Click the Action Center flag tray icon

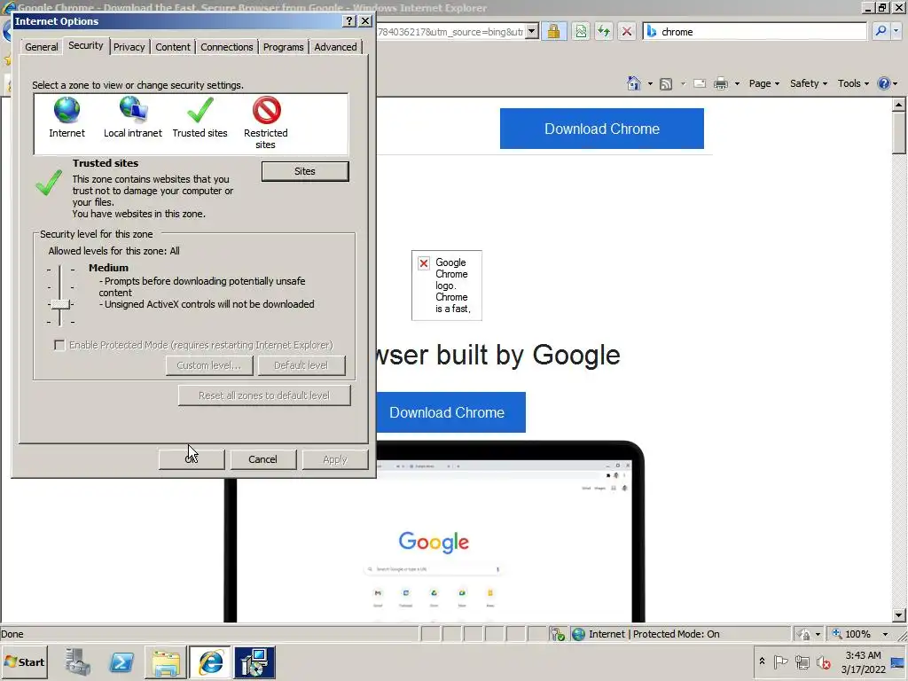[780, 661]
